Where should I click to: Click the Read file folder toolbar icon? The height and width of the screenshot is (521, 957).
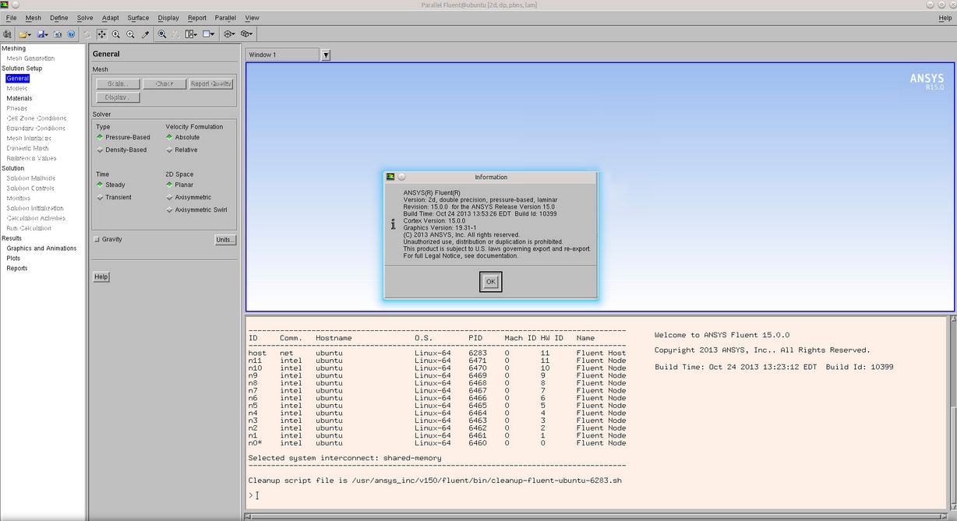tap(23, 34)
